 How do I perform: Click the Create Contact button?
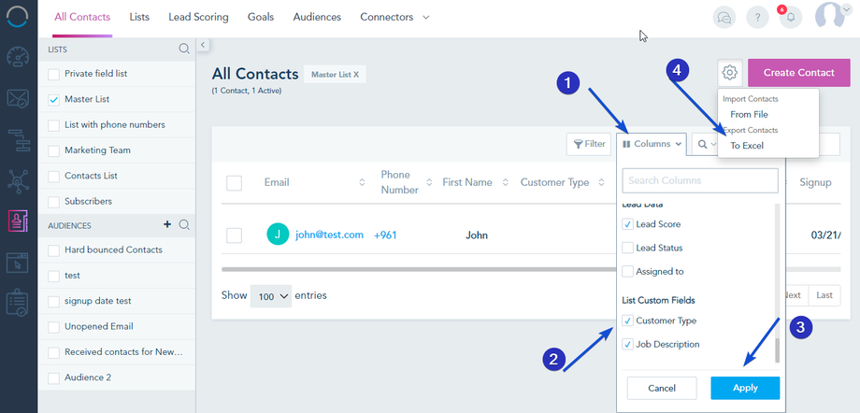pos(798,73)
